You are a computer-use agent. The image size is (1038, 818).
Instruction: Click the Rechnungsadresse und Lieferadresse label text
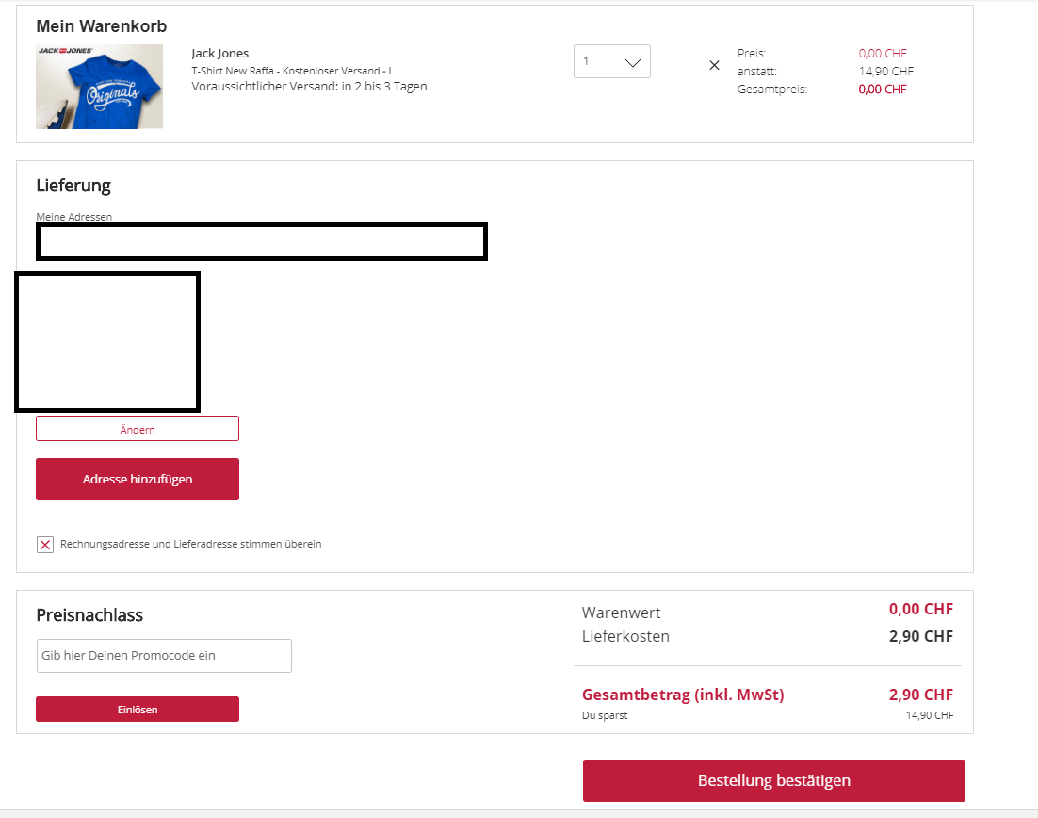coord(190,544)
